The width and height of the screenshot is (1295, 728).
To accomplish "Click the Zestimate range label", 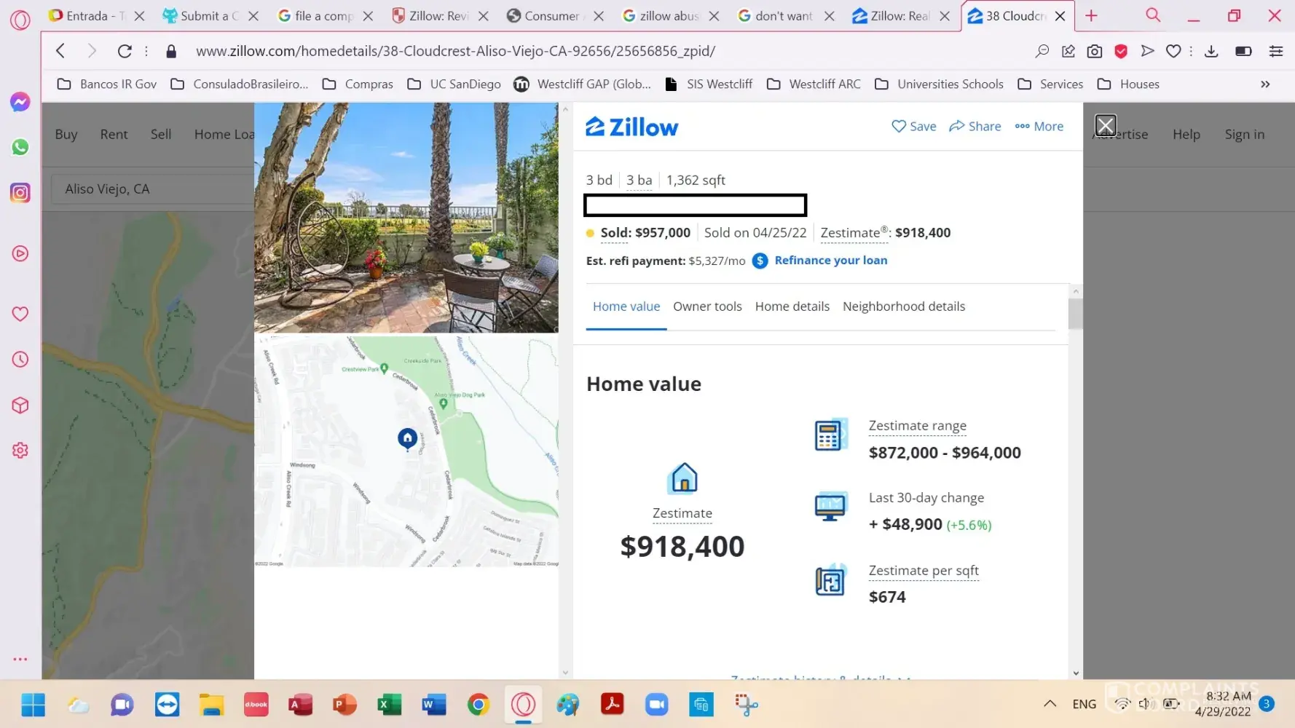I will click(x=917, y=425).
